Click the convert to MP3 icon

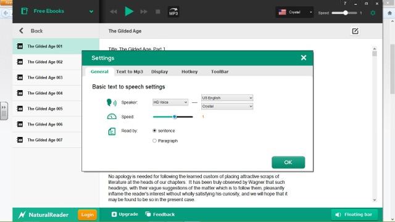tap(173, 12)
